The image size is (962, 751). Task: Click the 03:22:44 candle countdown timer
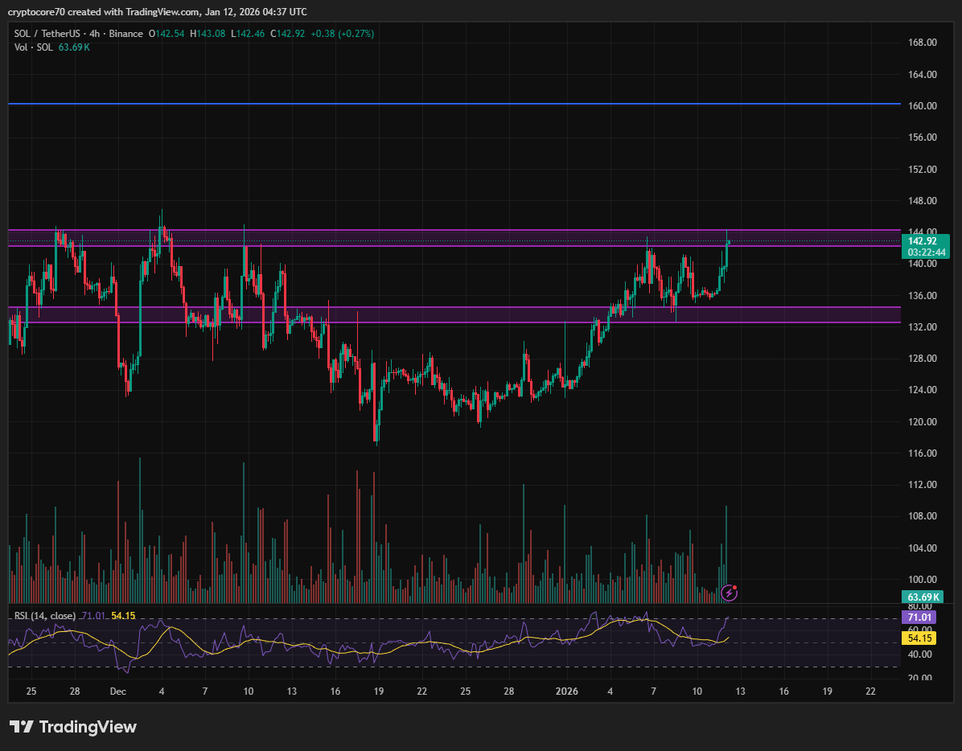tap(925, 252)
